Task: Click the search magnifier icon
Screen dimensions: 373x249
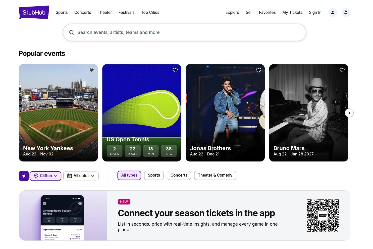Action: coord(72,32)
